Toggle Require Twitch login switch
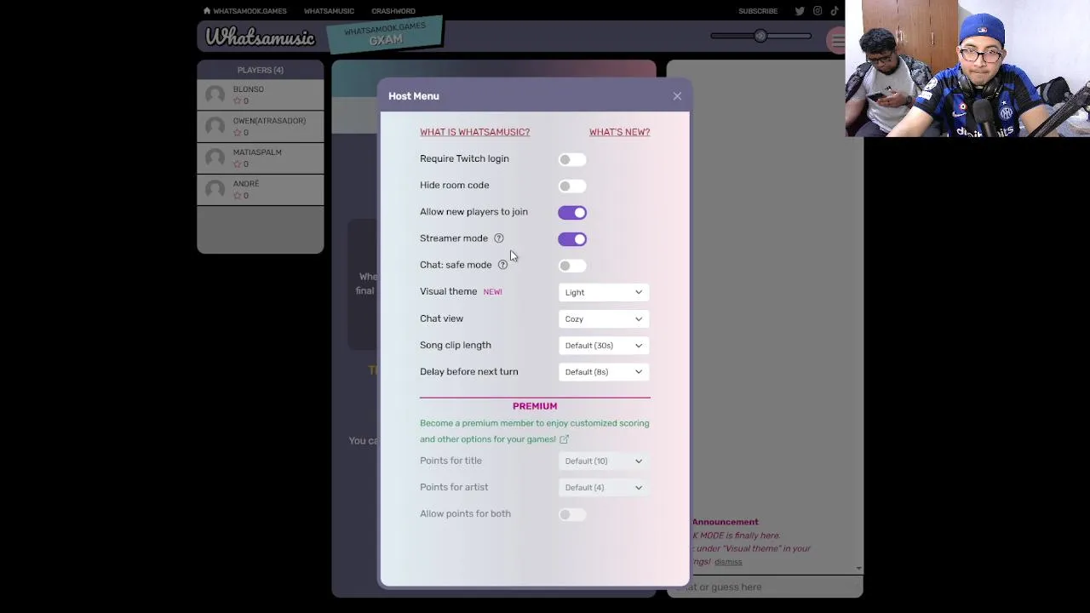 click(572, 159)
